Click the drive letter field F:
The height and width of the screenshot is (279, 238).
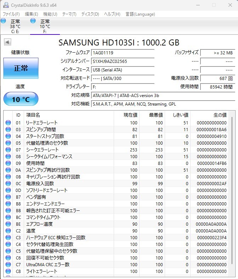click(123, 87)
